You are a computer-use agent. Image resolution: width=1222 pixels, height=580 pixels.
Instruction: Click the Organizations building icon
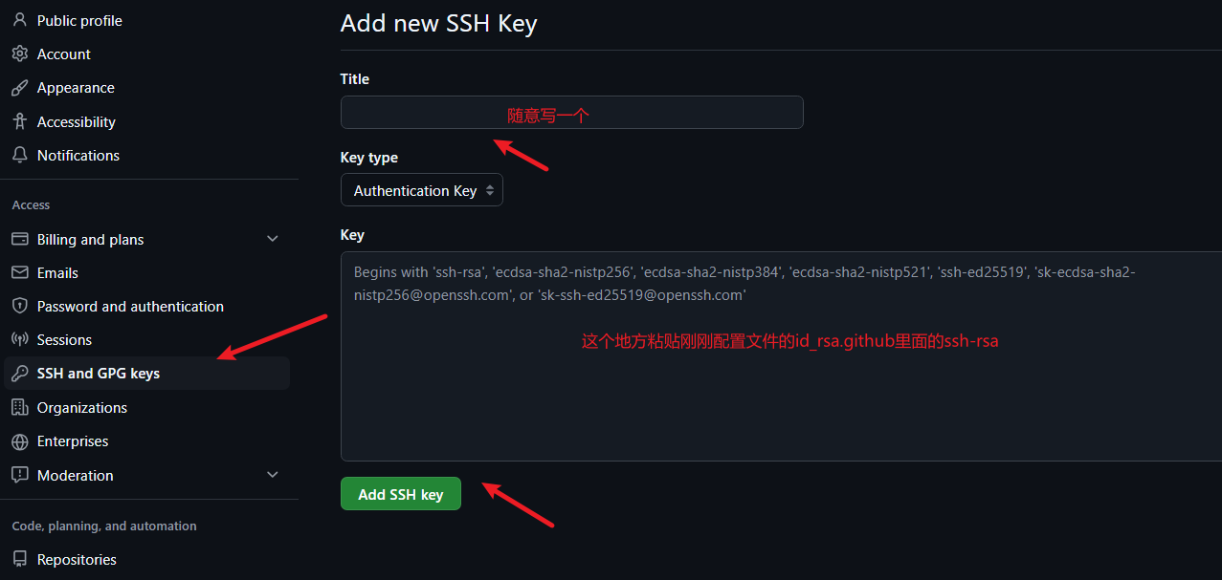point(19,408)
